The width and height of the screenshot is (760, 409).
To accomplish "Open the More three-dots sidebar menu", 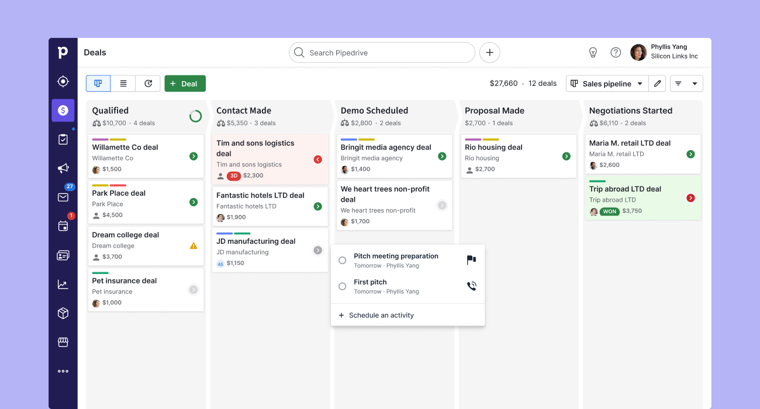I will pyautogui.click(x=63, y=371).
